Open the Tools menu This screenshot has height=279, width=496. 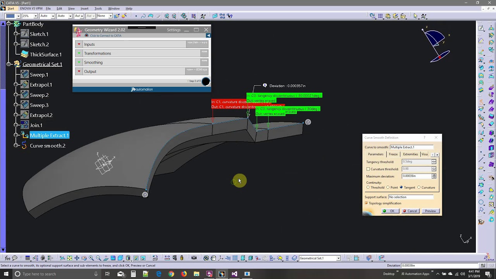point(98,9)
